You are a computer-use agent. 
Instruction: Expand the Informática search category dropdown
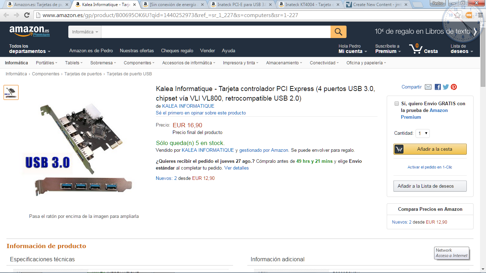[85, 32]
